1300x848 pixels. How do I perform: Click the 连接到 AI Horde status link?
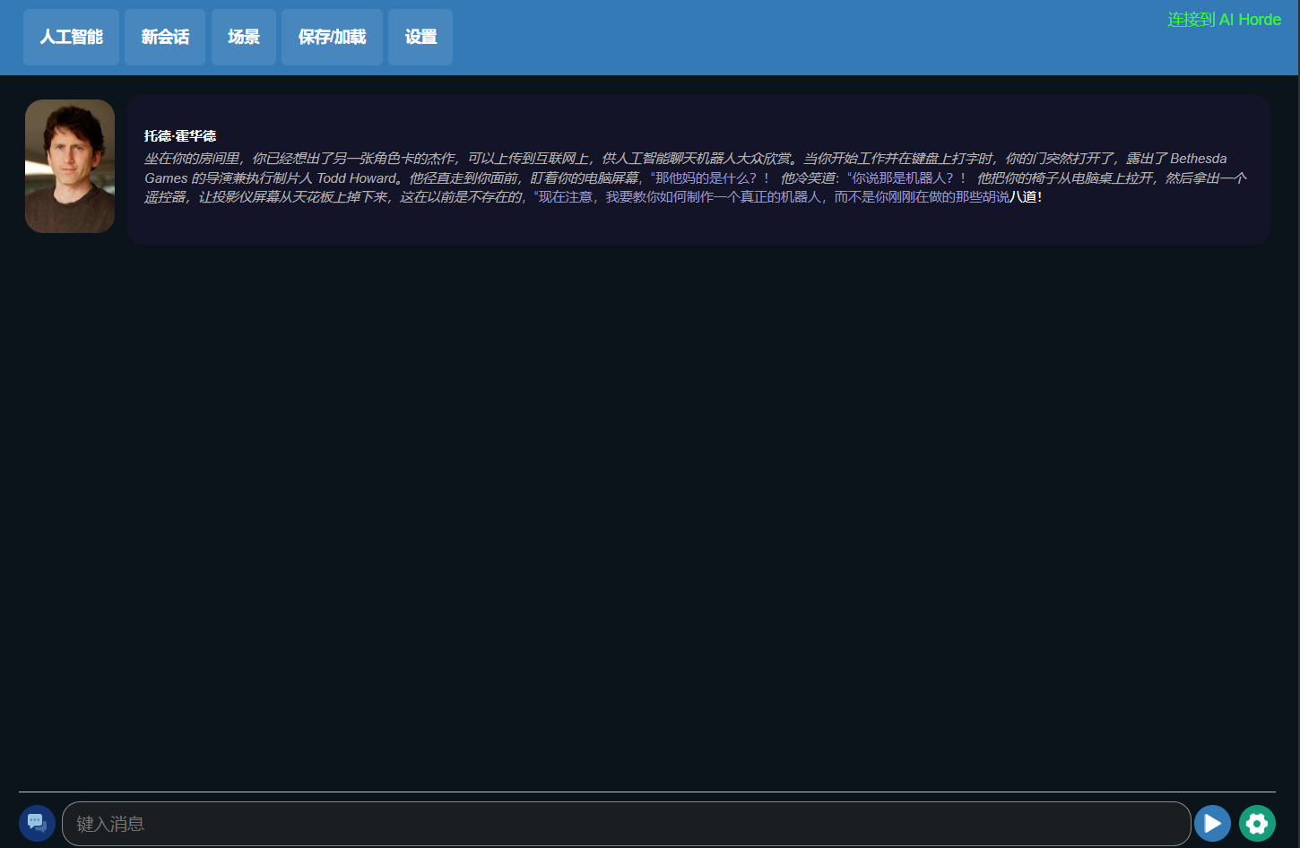click(x=1224, y=20)
